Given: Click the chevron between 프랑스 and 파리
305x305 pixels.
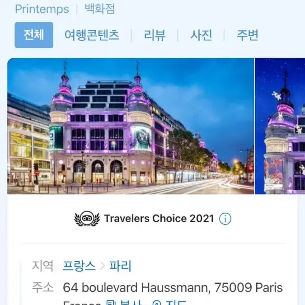Looking at the screenshot, I should 103,266.
